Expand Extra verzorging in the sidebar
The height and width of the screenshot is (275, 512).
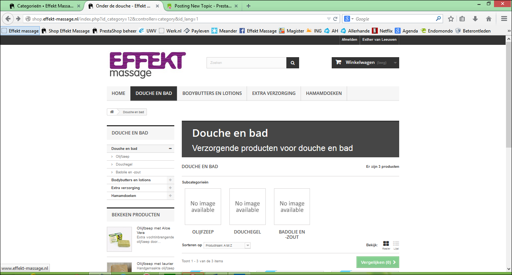[x=171, y=188]
